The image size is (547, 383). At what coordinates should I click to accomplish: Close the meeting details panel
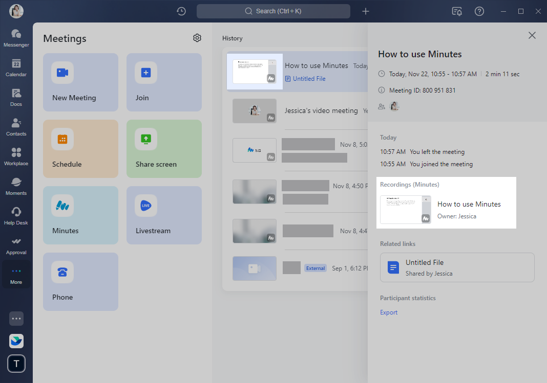532,35
